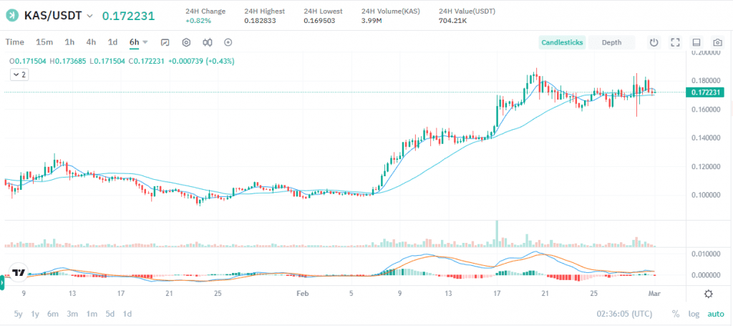
Task: Click the power reset chart icon
Action: [x=654, y=42]
